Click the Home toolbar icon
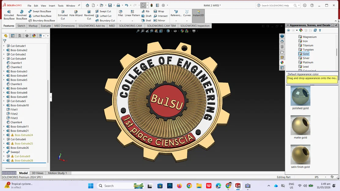 (x=88, y=6)
